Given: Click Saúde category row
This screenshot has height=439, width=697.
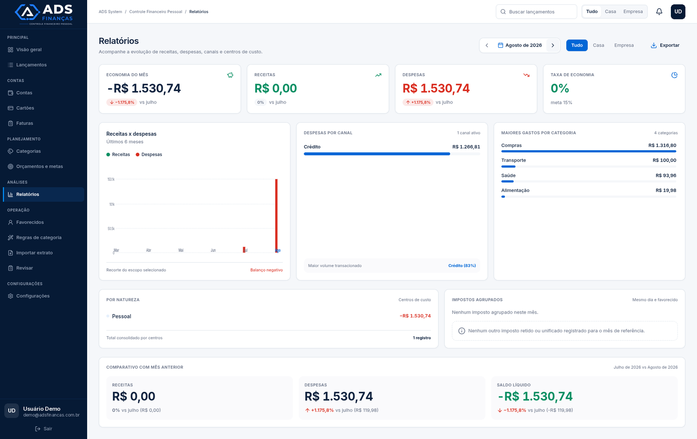Looking at the screenshot, I should 589,178.
